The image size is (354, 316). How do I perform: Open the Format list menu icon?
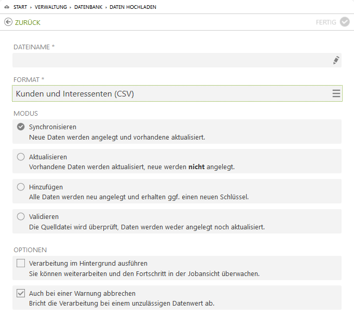click(x=336, y=93)
